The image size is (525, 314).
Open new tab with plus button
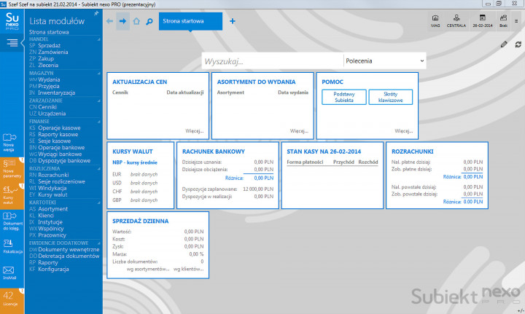tap(231, 21)
